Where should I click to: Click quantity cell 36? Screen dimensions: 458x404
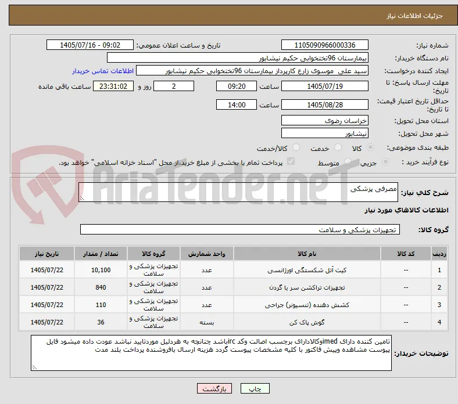click(x=101, y=322)
